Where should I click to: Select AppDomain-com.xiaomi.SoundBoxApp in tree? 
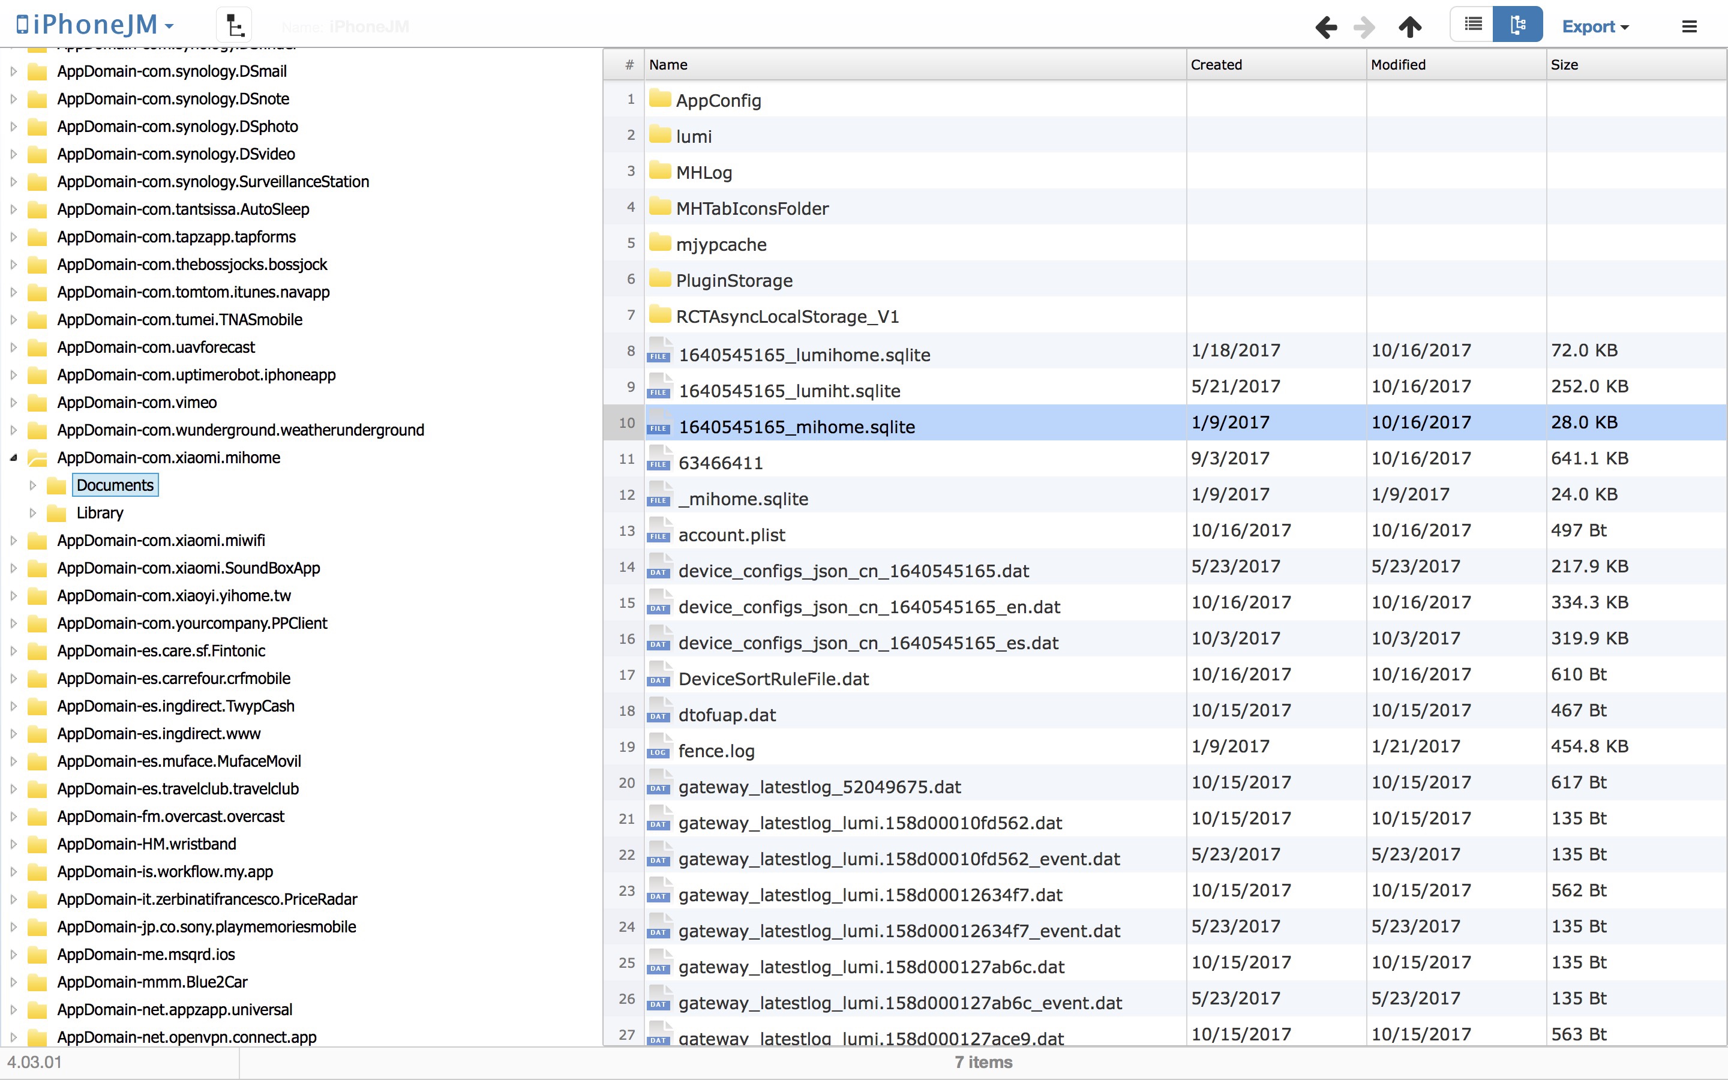point(188,568)
